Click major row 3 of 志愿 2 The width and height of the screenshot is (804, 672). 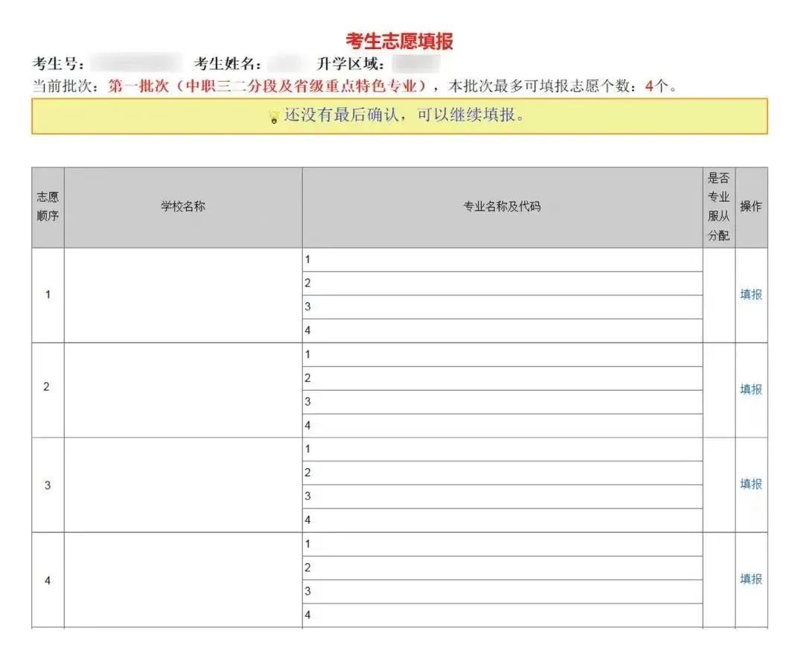(x=502, y=402)
